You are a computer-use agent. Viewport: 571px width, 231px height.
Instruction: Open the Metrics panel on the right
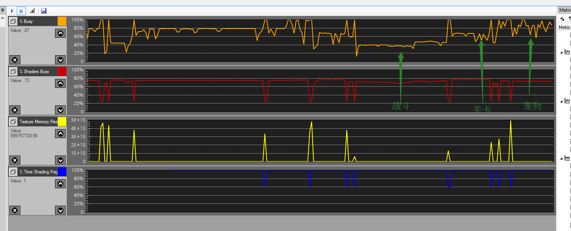pyautogui.click(x=566, y=10)
